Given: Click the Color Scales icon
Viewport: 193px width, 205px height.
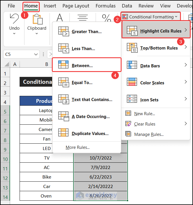Looking at the screenshot, I should pos(132,82).
